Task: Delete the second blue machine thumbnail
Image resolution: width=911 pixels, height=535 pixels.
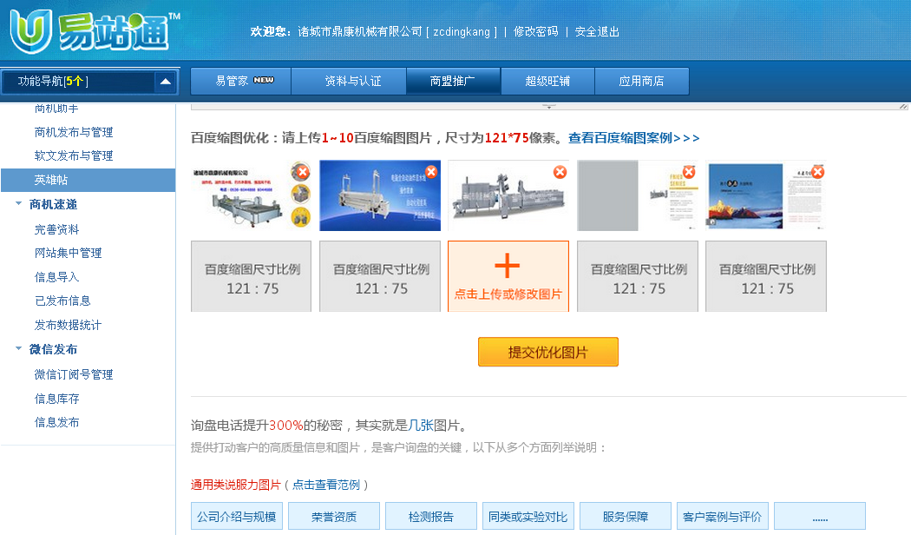Action: (x=429, y=172)
